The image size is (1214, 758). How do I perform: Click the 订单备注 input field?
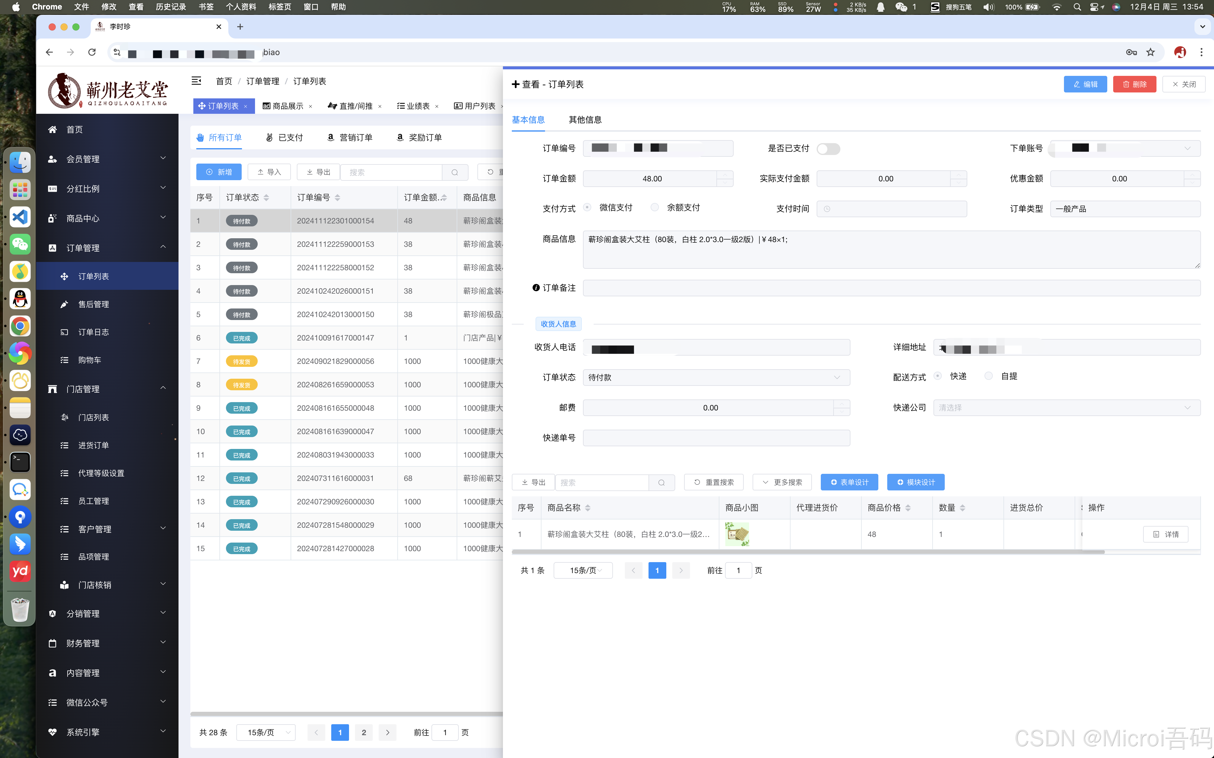point(891,288)
